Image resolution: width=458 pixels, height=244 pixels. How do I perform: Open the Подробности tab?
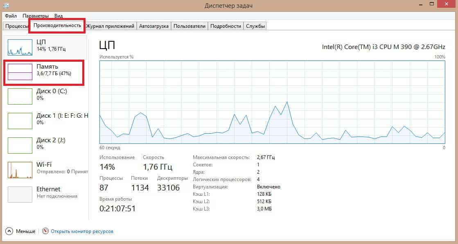226,26
